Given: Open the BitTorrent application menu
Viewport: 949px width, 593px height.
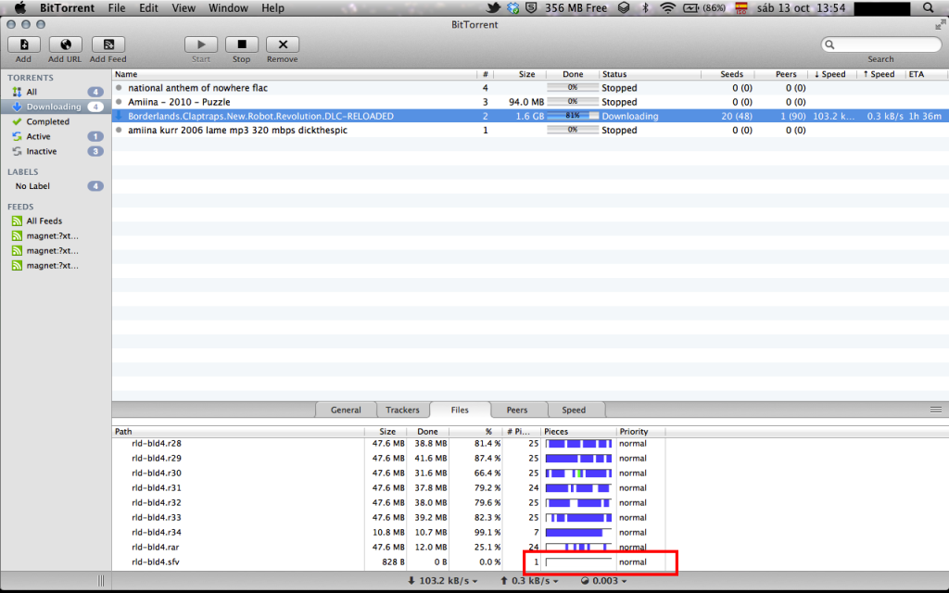Looking at the screenshot, I should pos(67,7).
